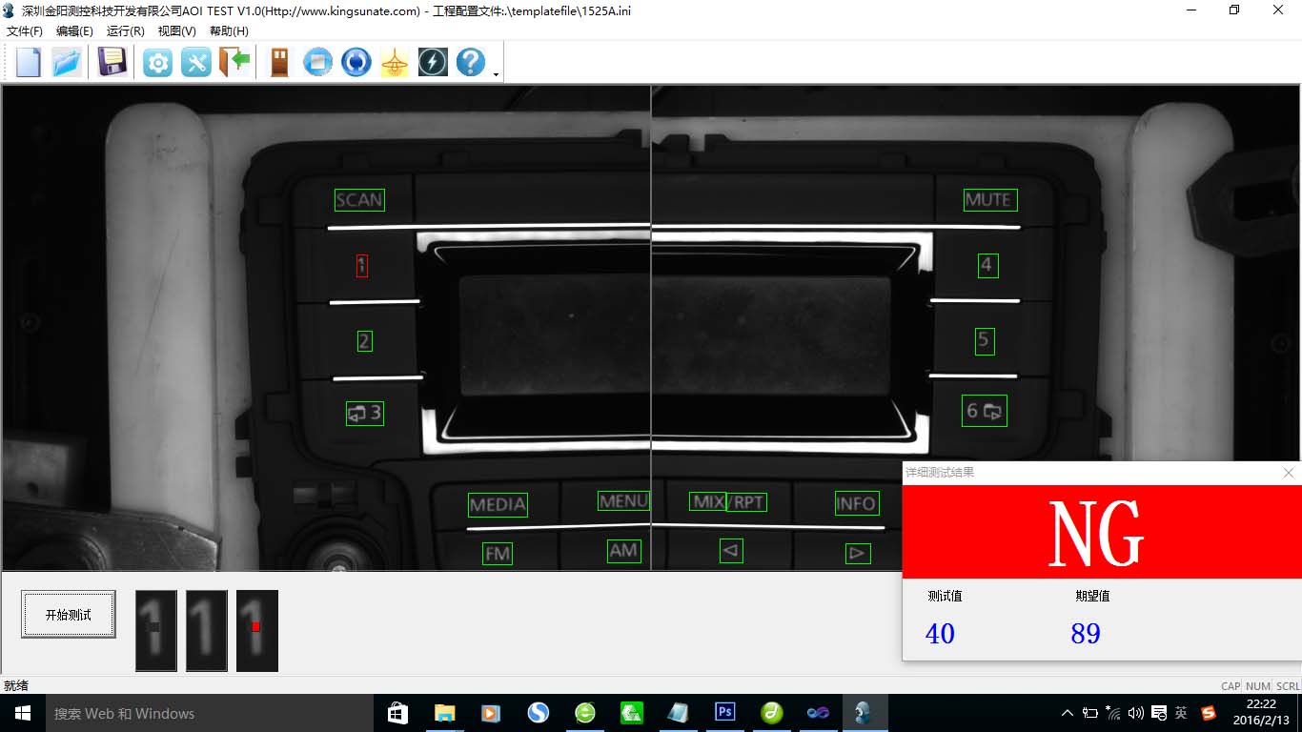Expand the toolbar overflow arrow
The height and width of the screenshot is (732, 1302).
tap(497, 74)
